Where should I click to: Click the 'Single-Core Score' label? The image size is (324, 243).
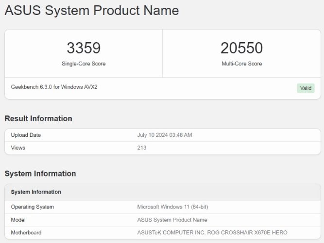[x=84, y=64]
